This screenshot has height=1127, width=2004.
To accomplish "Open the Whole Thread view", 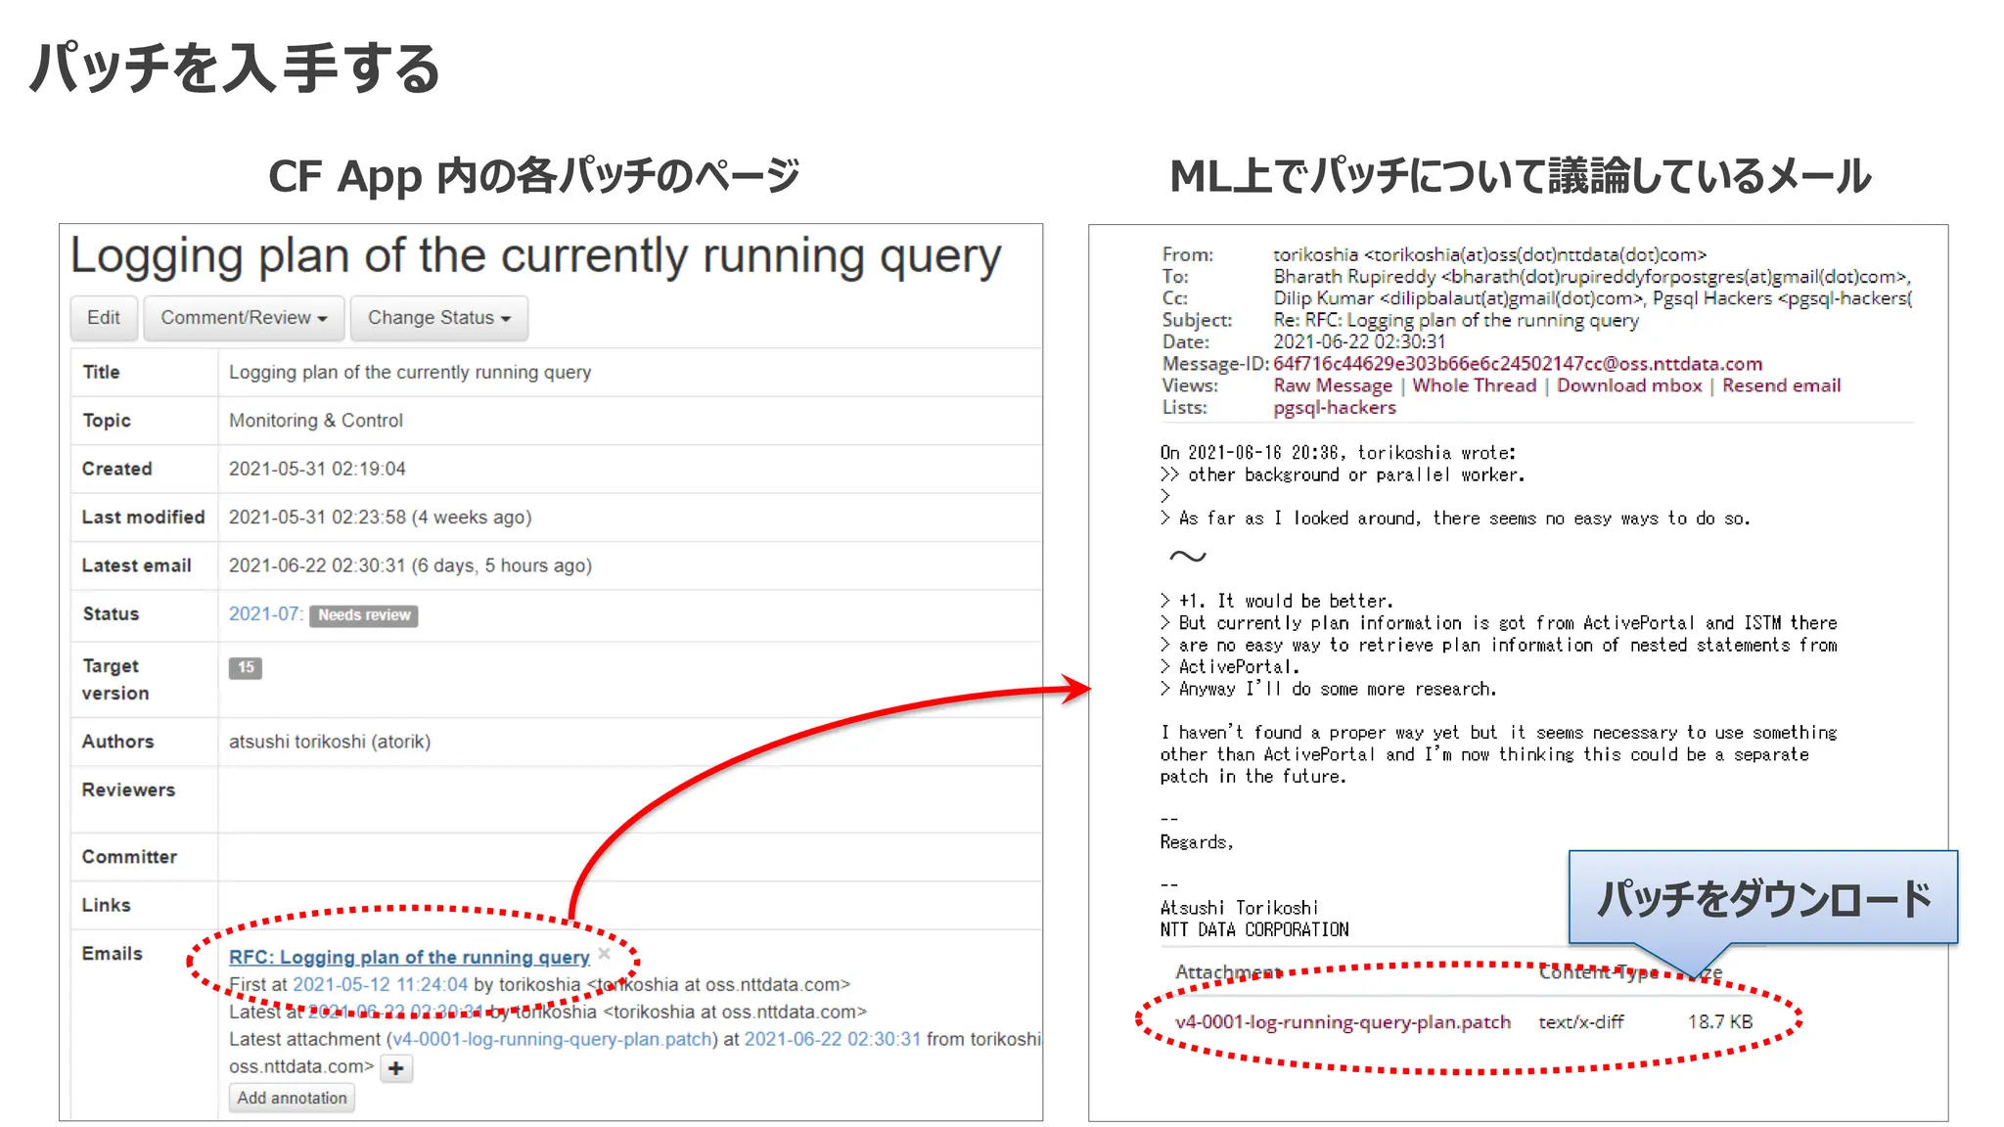I will 1474,385.
